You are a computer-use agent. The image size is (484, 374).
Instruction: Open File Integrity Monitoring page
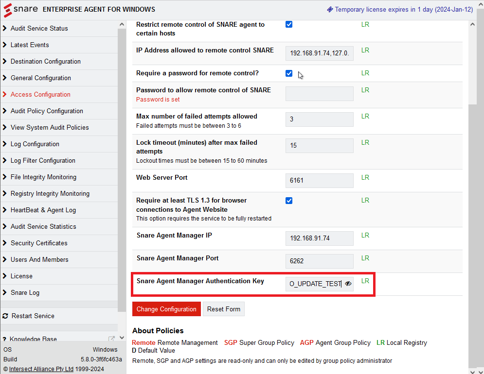pyautogui.click(x=43, y=177)
